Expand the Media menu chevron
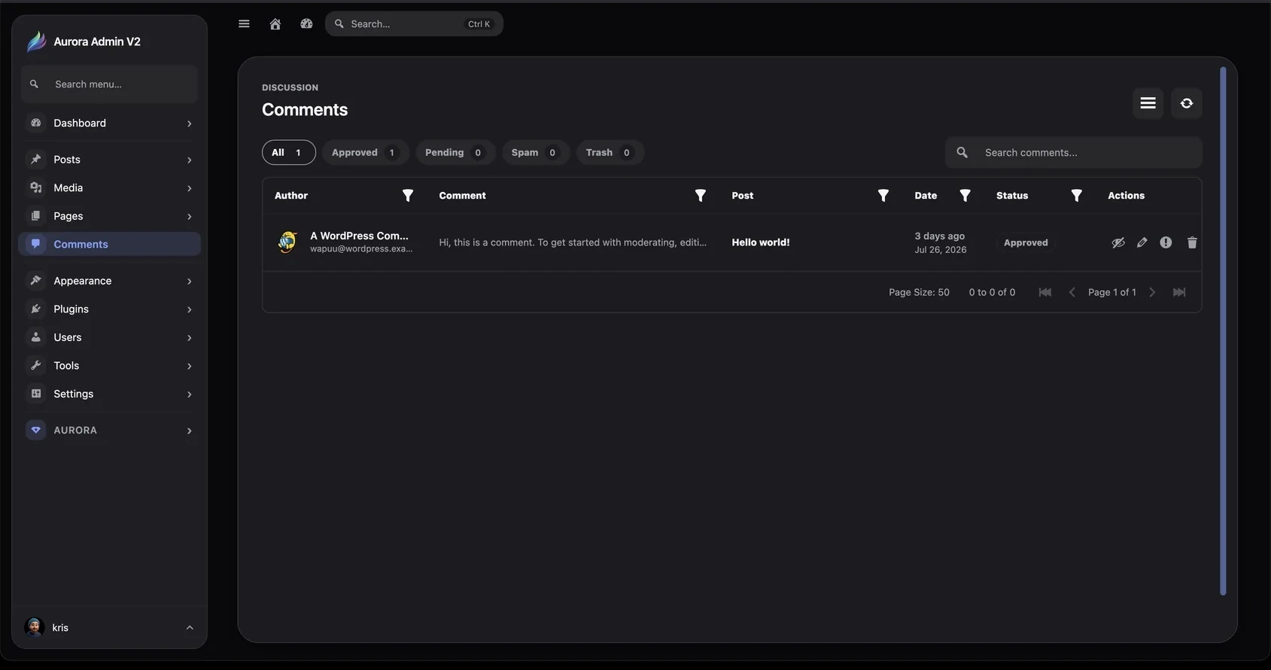1271x670 pixels. 189,188
